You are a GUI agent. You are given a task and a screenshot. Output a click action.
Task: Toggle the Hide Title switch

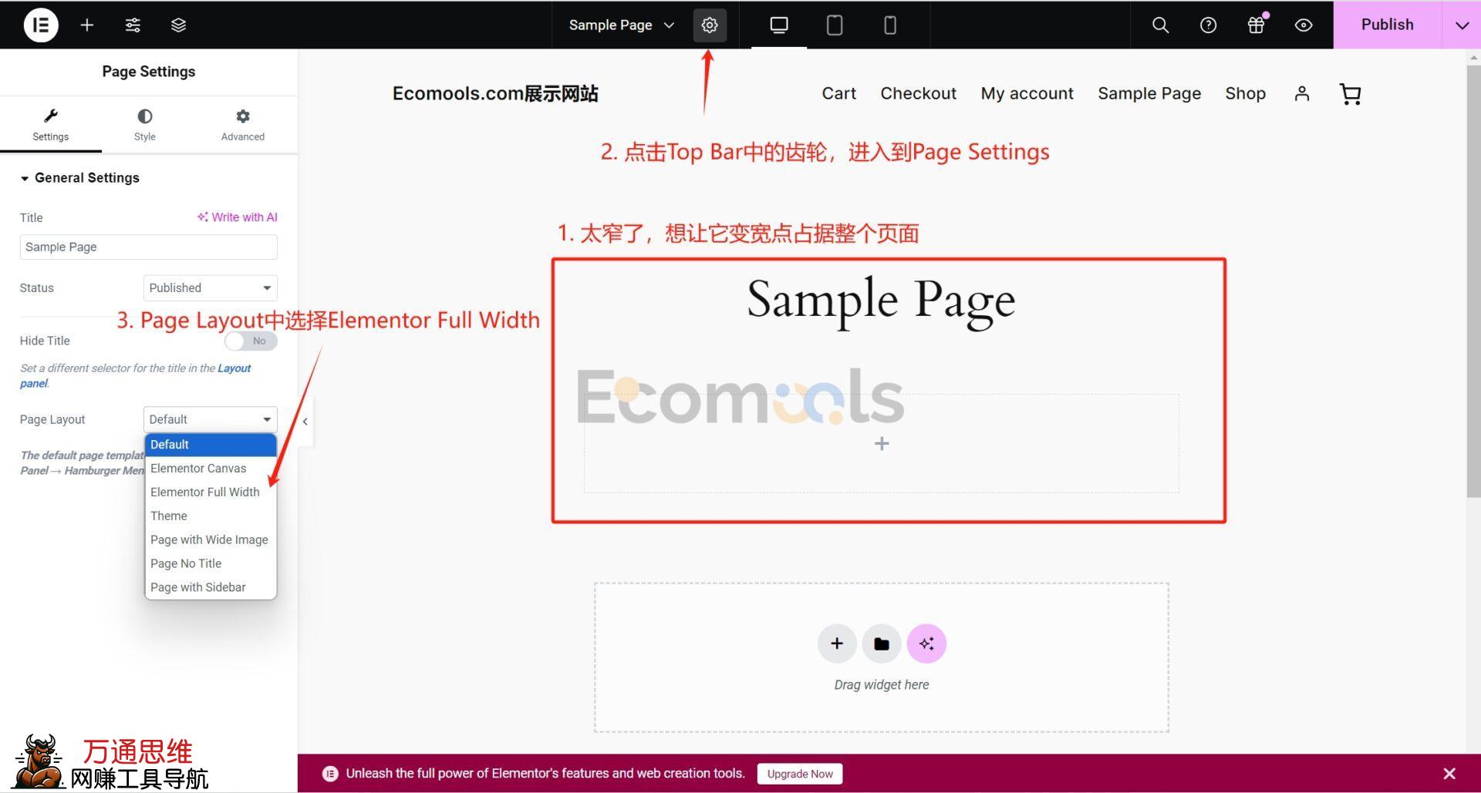point(251,341)
